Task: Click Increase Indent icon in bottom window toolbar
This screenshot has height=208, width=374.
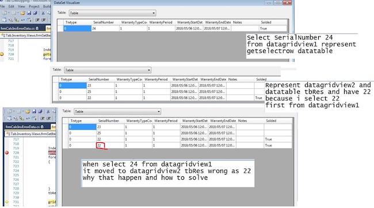Action: (x=49, y=119)
